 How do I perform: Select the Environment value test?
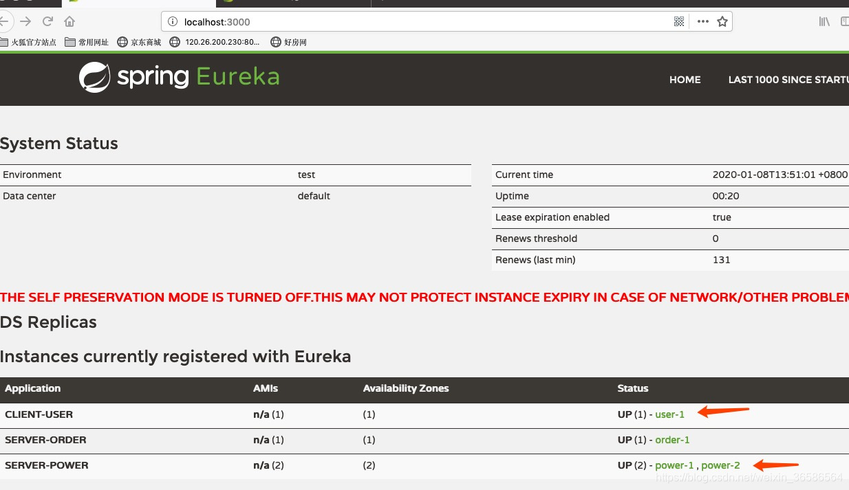click(x=307, y=175)
